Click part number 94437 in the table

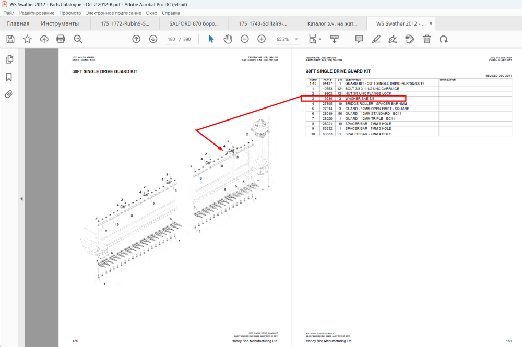click(327, 83)
